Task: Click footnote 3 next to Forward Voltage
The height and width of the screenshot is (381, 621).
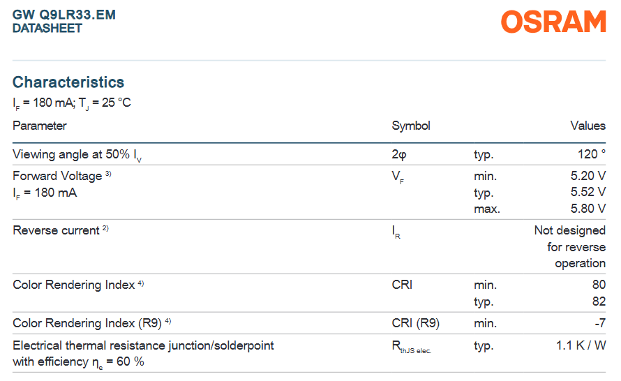Action: tap(108, 174)
